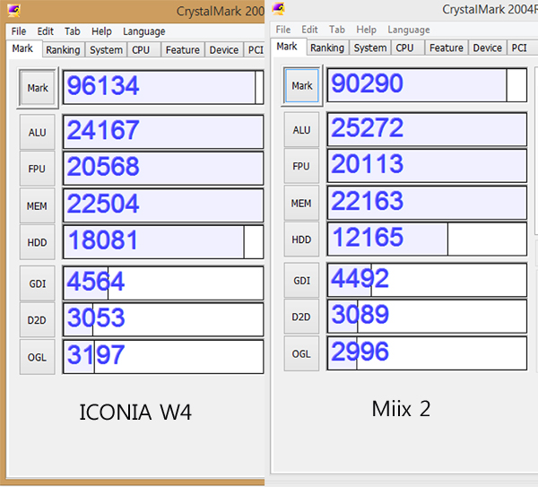Open the Language menu in the left window
Viewport: 538px width, 487px height.
143,31
